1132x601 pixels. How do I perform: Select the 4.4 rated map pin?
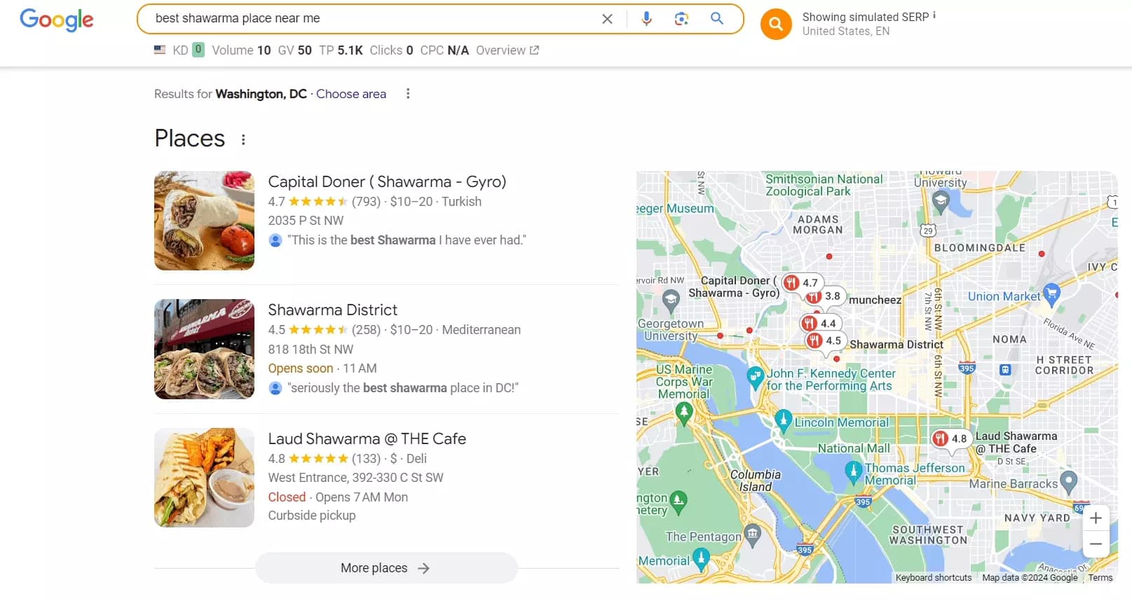[x=819, y=323]
